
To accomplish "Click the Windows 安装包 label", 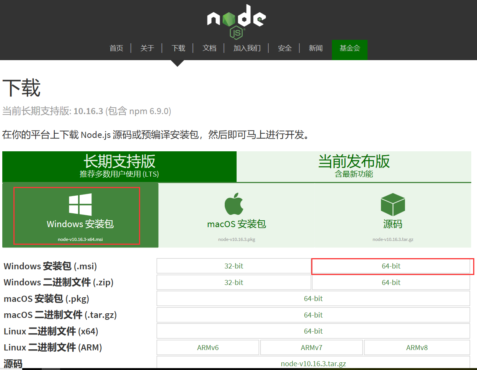I will pos(80,224).
